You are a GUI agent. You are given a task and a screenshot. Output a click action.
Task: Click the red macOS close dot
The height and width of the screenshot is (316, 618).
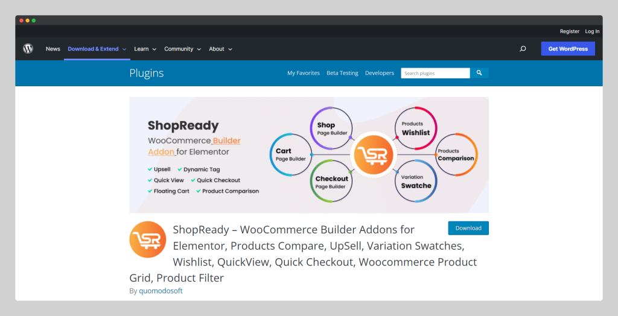click(21, 21)
